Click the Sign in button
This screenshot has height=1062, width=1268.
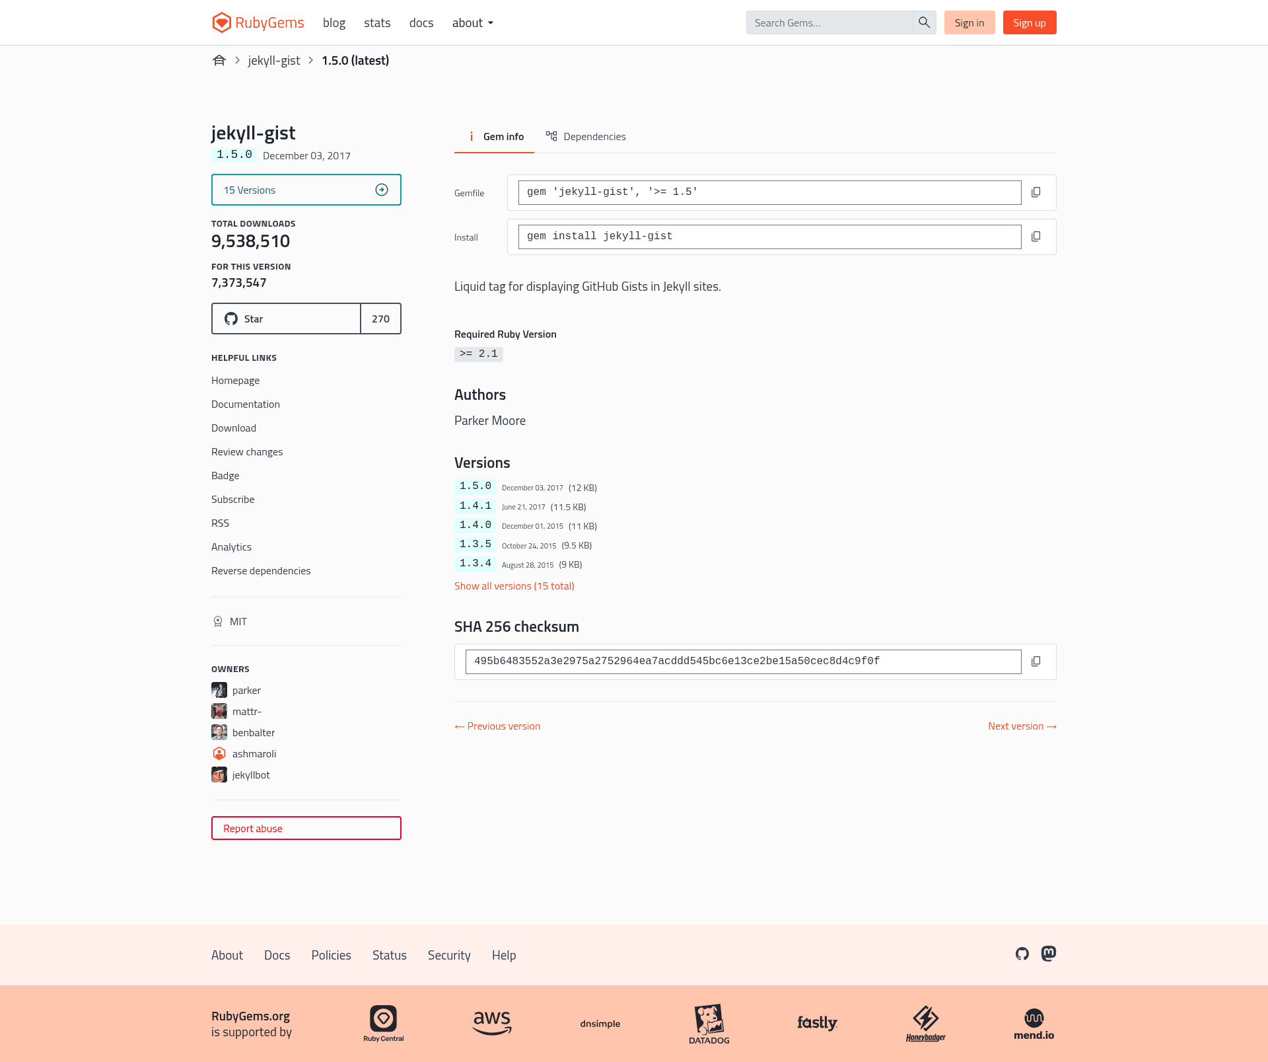click(969, 22)
